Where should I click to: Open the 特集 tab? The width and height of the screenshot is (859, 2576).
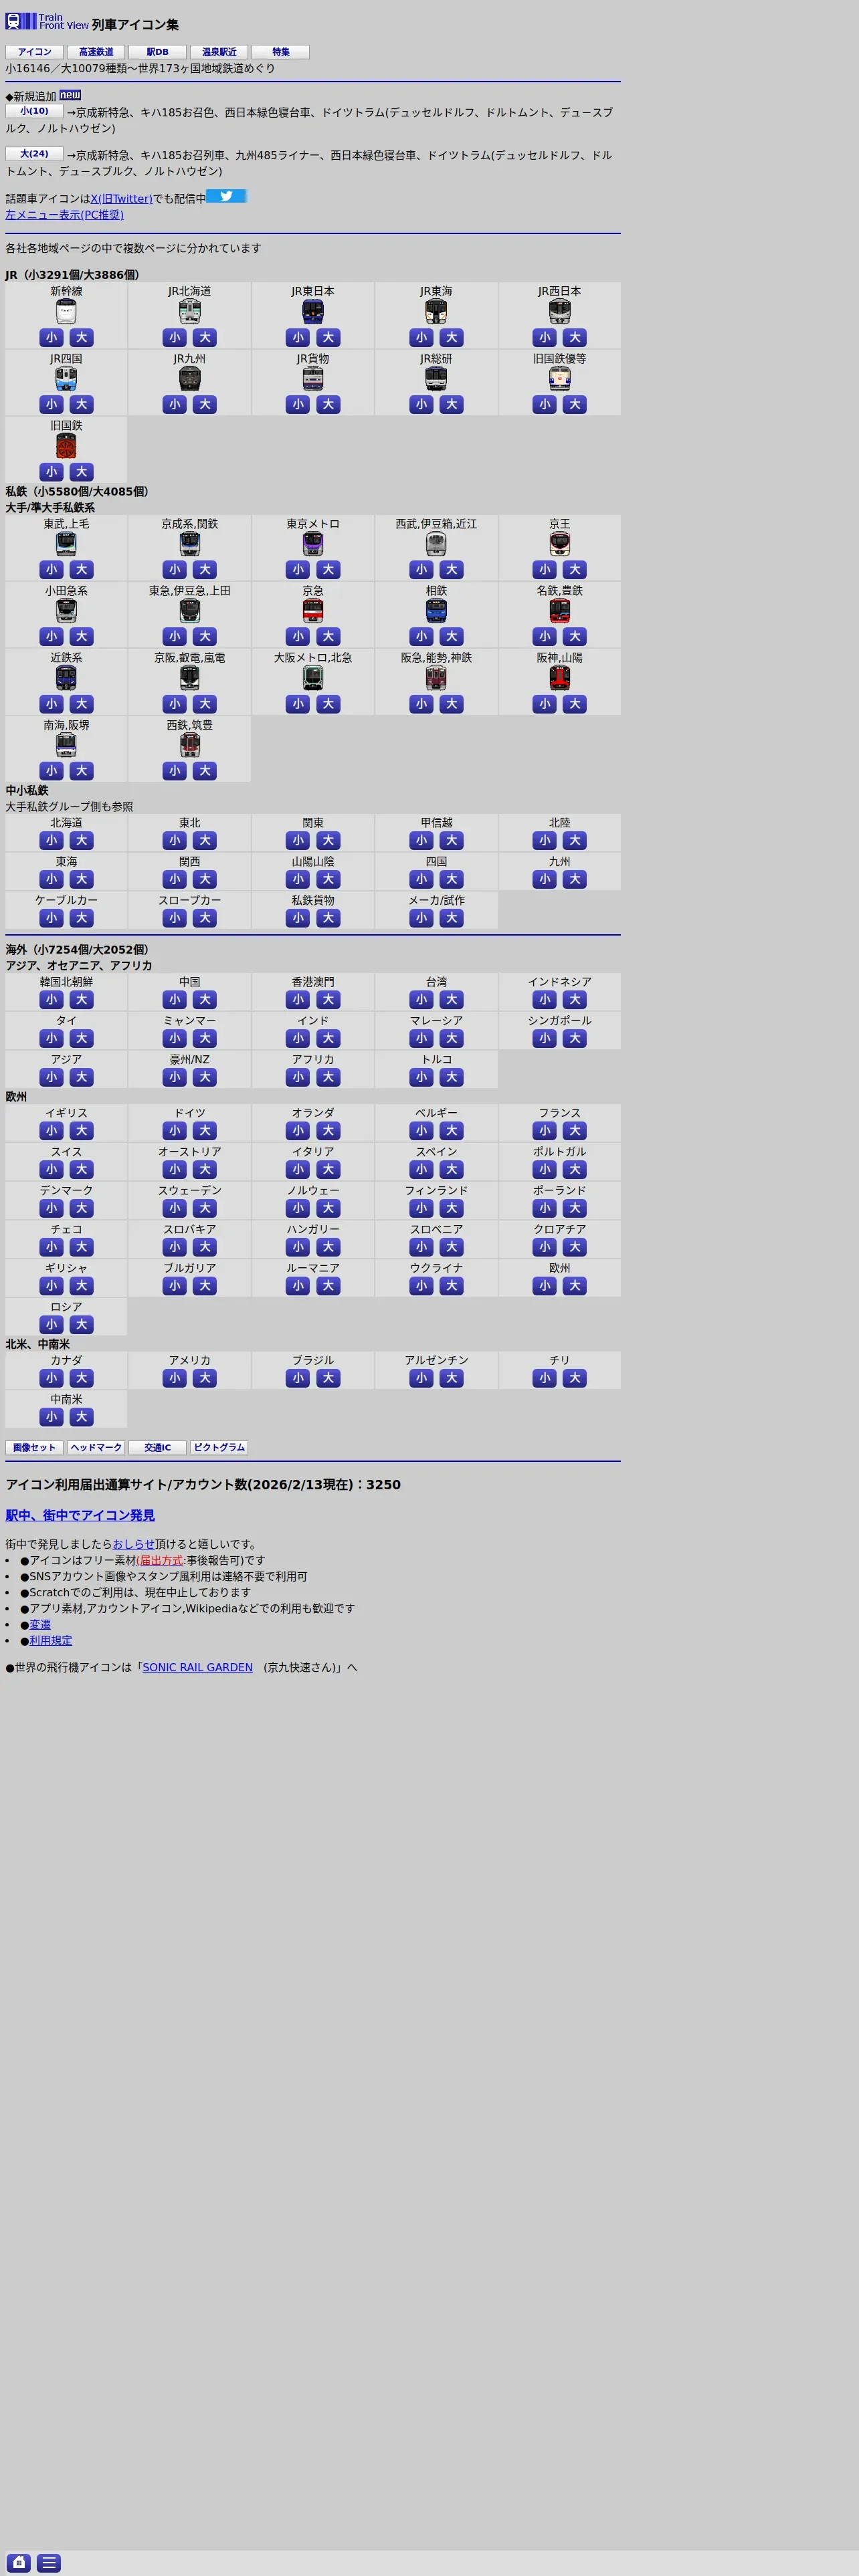click(x=281, y=52)
